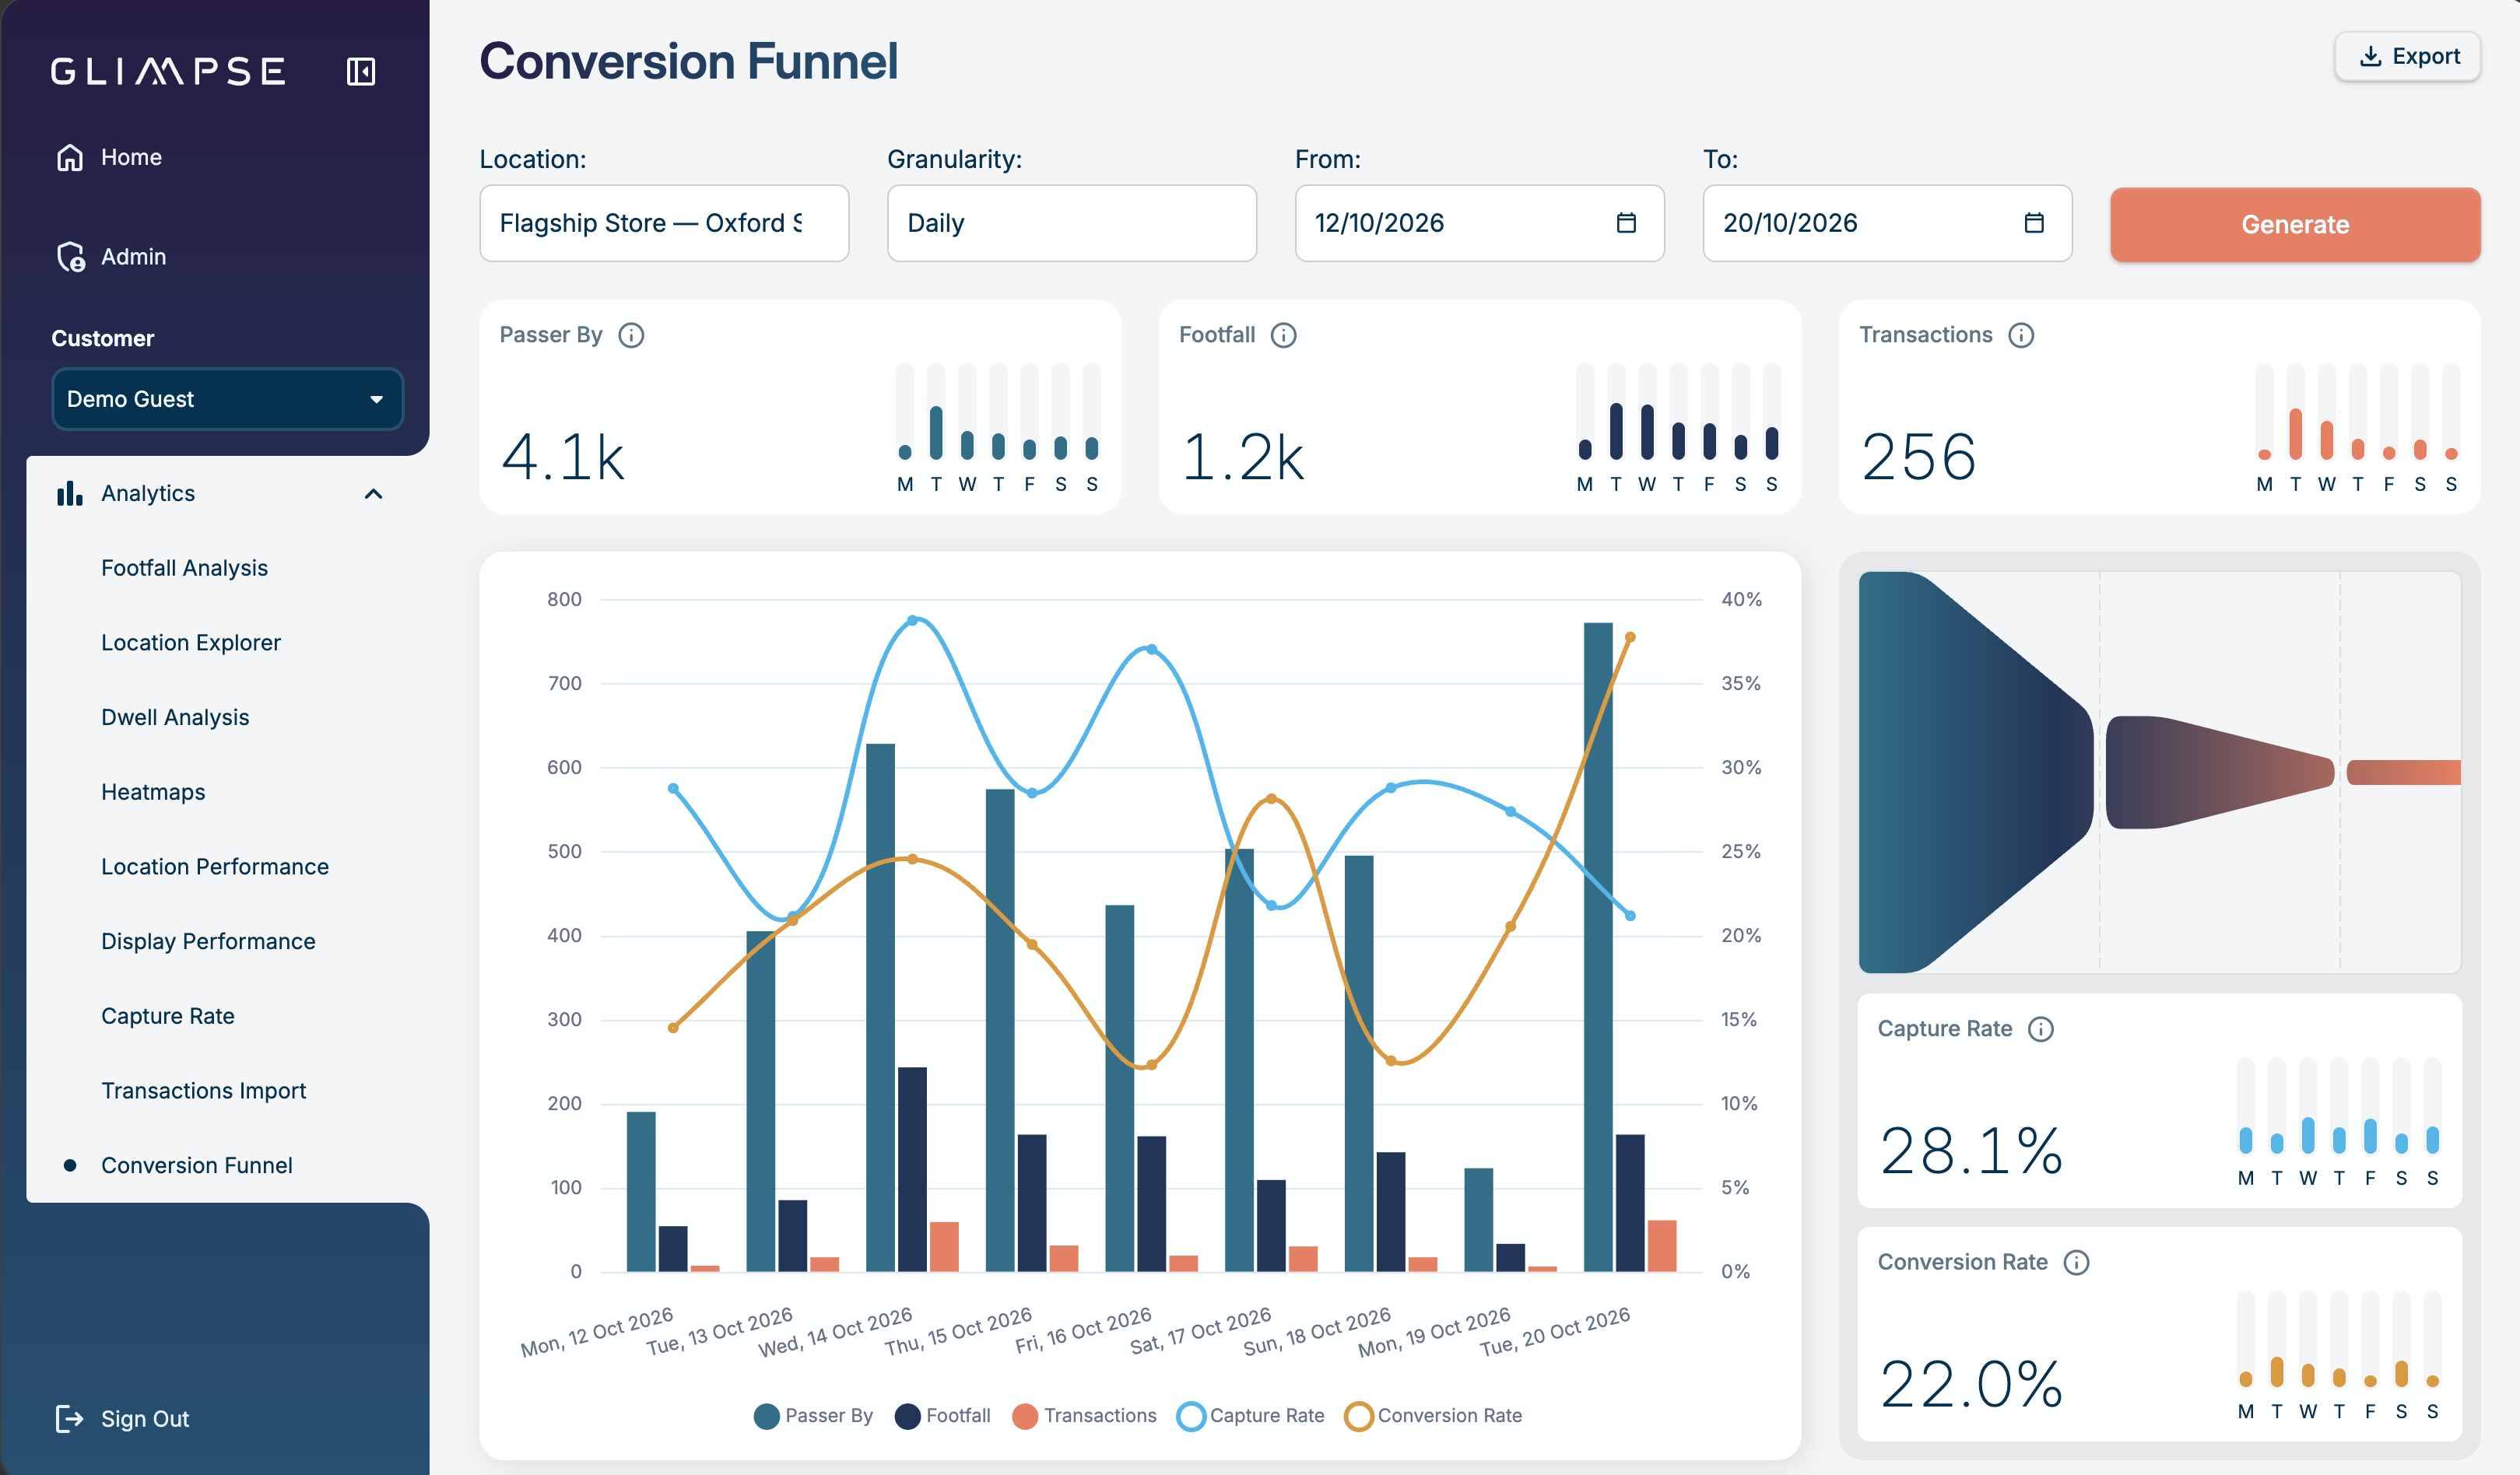
Task: Toggle the Transactions legend series
Action: pos(1084,1416)
